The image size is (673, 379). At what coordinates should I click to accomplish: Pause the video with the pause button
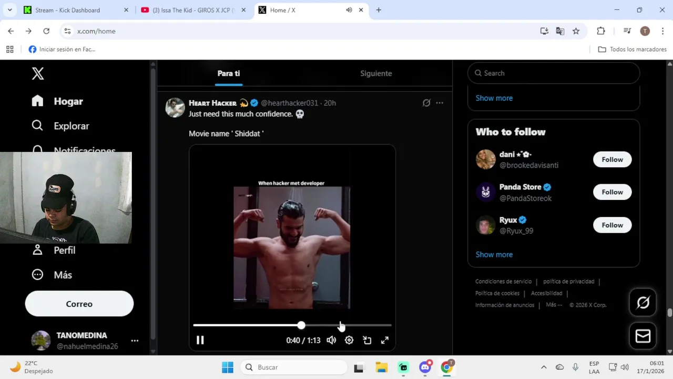[200, 340]
